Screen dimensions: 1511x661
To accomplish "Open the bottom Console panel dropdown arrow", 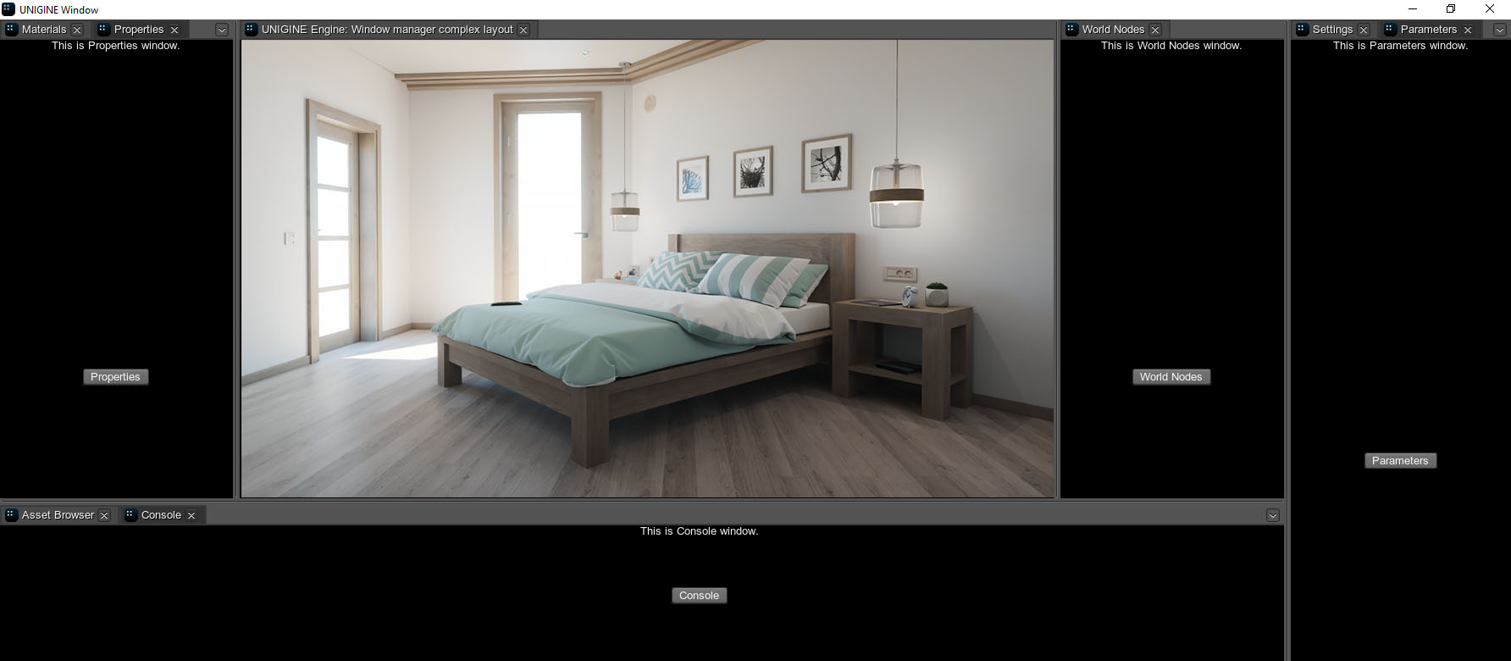I will [1272, 515].
